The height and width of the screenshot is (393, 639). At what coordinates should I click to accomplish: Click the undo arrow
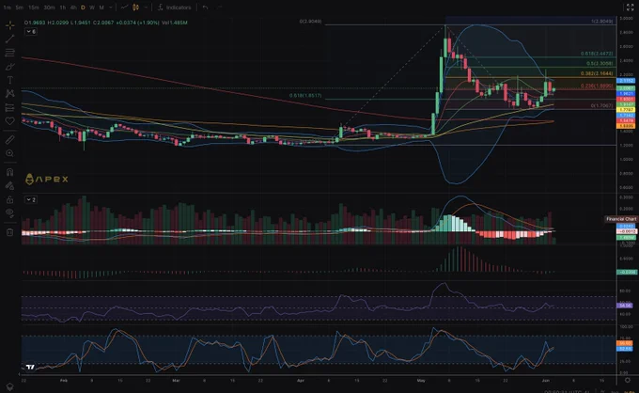206,8
